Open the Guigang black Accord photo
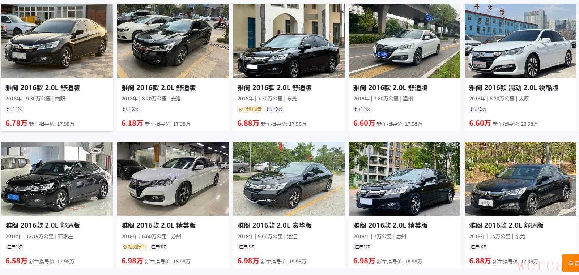This screenshot has width=579, height=275. click(x=173, y=41)
